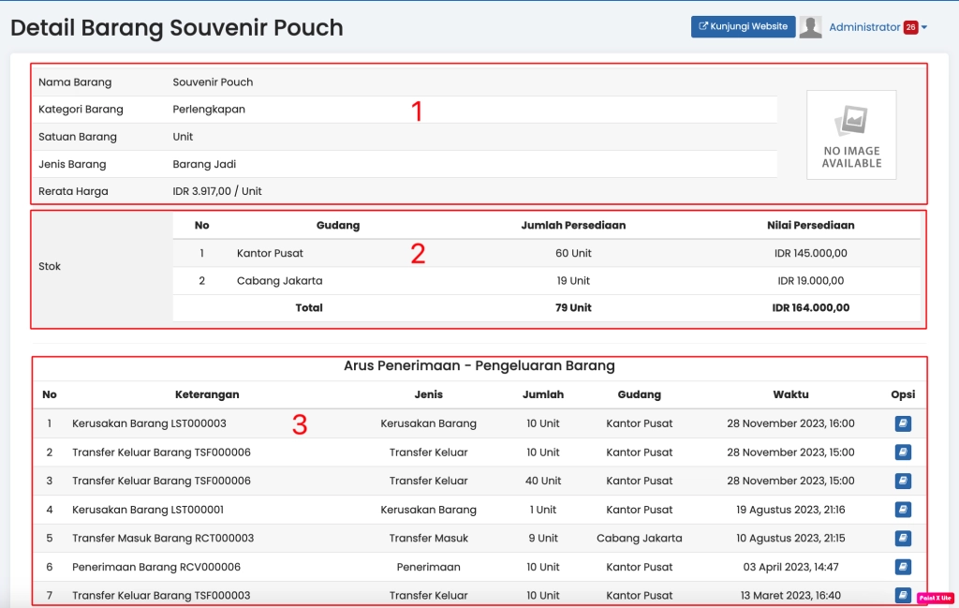Click the Waktu column header
Screen dimensions: 959x608
790,394
